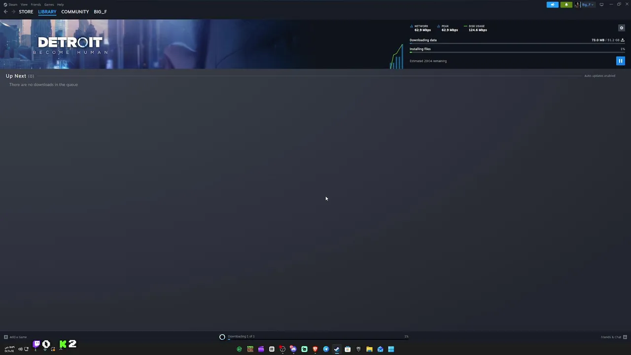Image resolution: width=631 pixels, height=355 pixels.
Task: Open the Games menu
Action: coord(49,4)
